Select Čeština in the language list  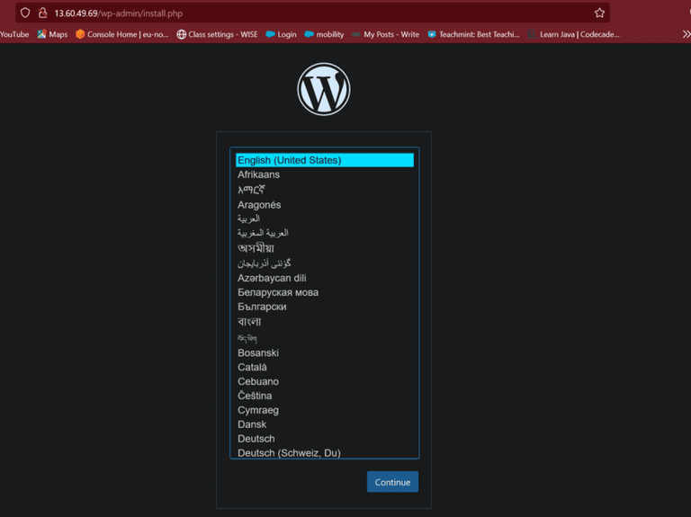325,396
